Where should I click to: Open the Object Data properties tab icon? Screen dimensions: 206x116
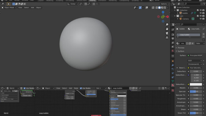click(x=173, y=81)
